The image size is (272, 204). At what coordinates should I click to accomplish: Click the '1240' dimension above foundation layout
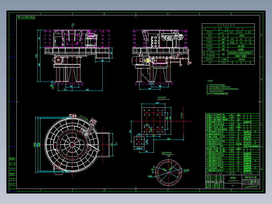(157, 103)
